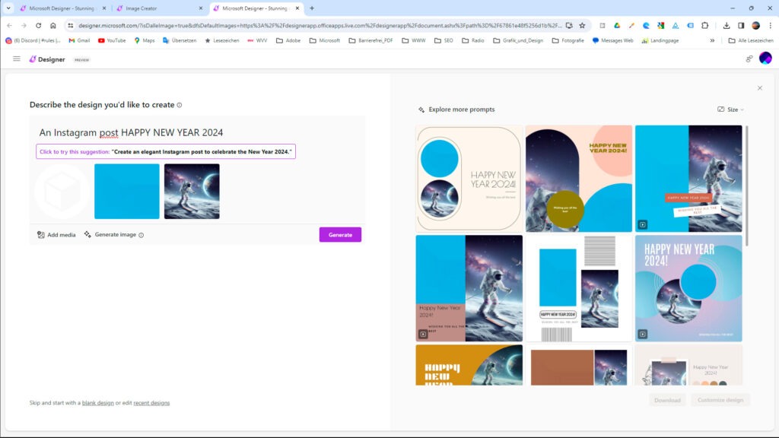Screen dimensions: 779x438
Task: Click the design results scrollbar
Action: [x=747, y=186]
